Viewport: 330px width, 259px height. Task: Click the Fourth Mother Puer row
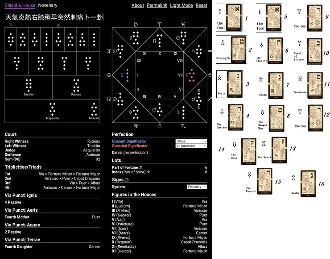(53, 217)
